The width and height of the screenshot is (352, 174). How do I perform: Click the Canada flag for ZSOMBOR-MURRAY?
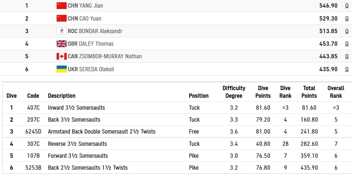(x=61, y=56)
